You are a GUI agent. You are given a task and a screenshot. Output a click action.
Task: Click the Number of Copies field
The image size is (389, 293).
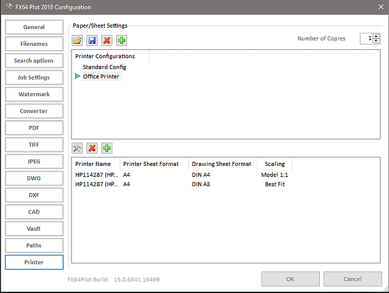pyautogui.click(x=367, y=38)
